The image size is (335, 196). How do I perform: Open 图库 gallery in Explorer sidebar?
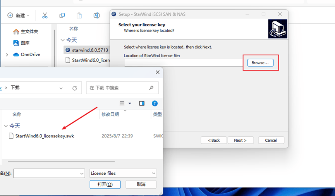[x=21, y=43]
